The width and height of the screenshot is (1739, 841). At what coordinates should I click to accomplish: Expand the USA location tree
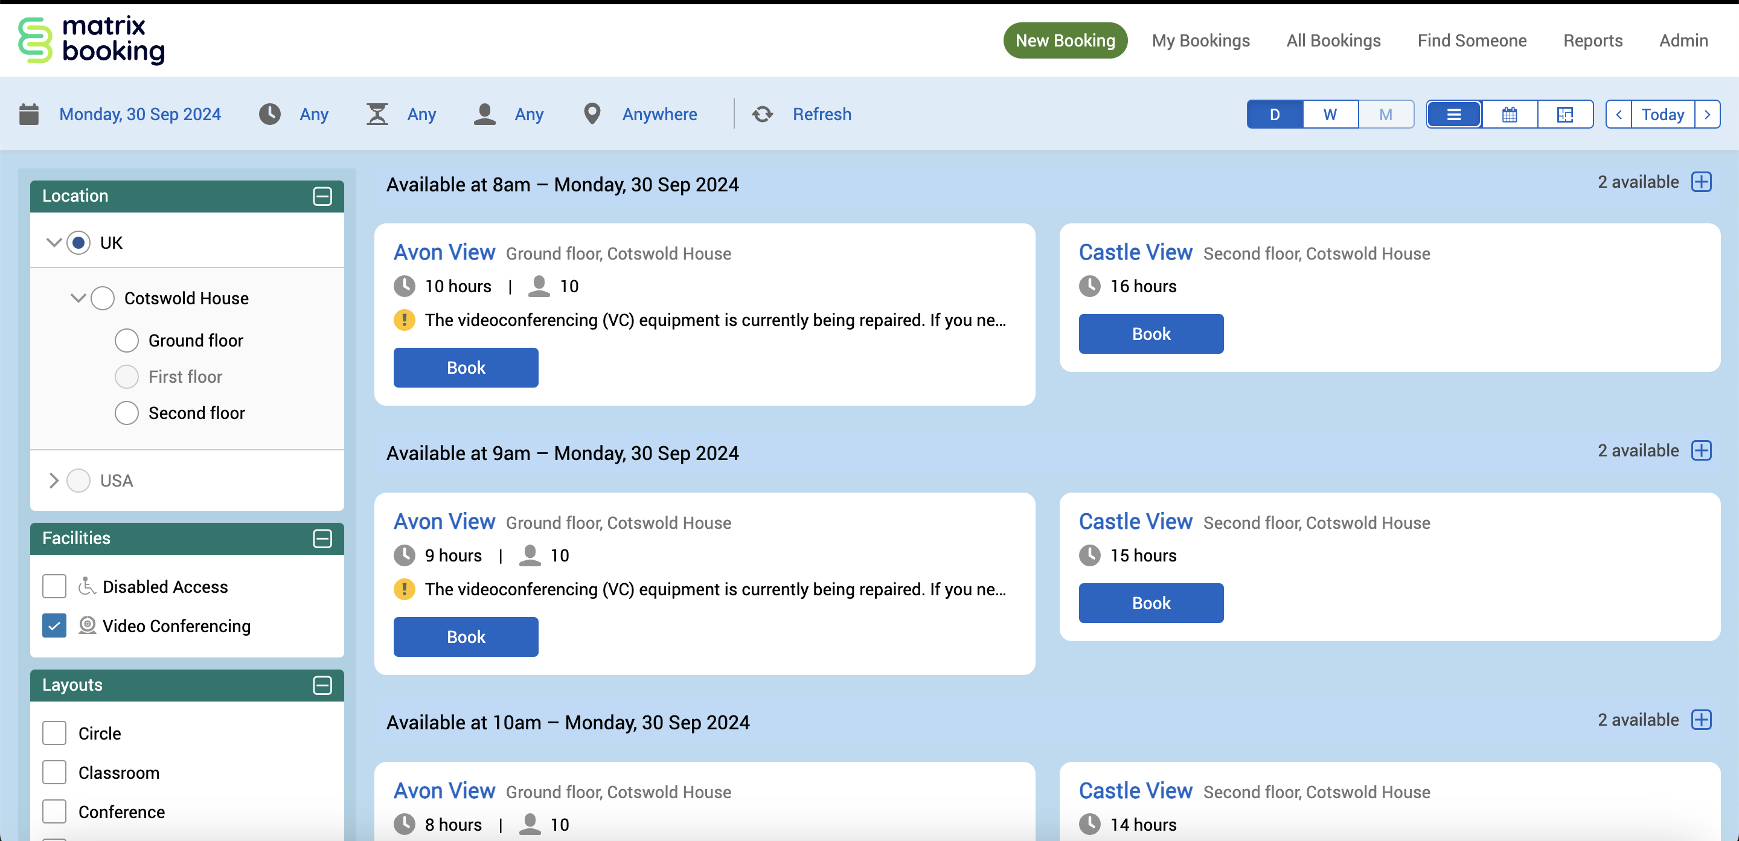click(x=53, y=481)
